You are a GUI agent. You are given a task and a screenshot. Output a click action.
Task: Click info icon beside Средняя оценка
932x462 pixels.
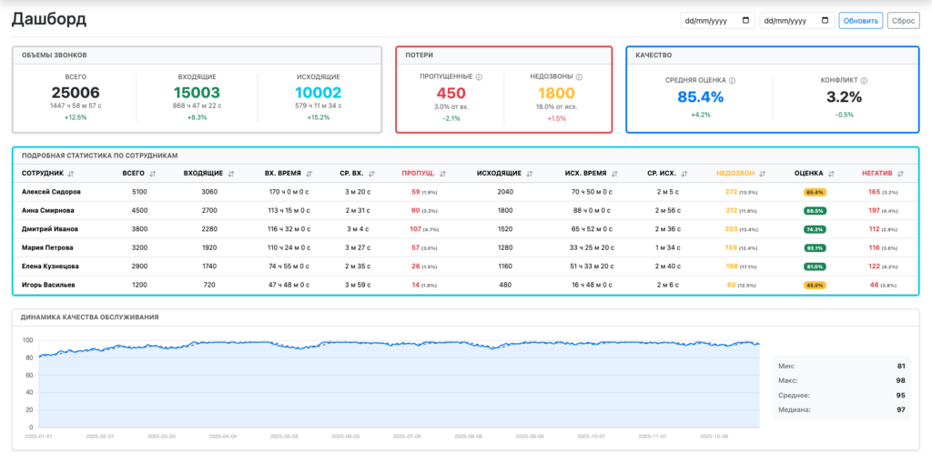(732, 80)
